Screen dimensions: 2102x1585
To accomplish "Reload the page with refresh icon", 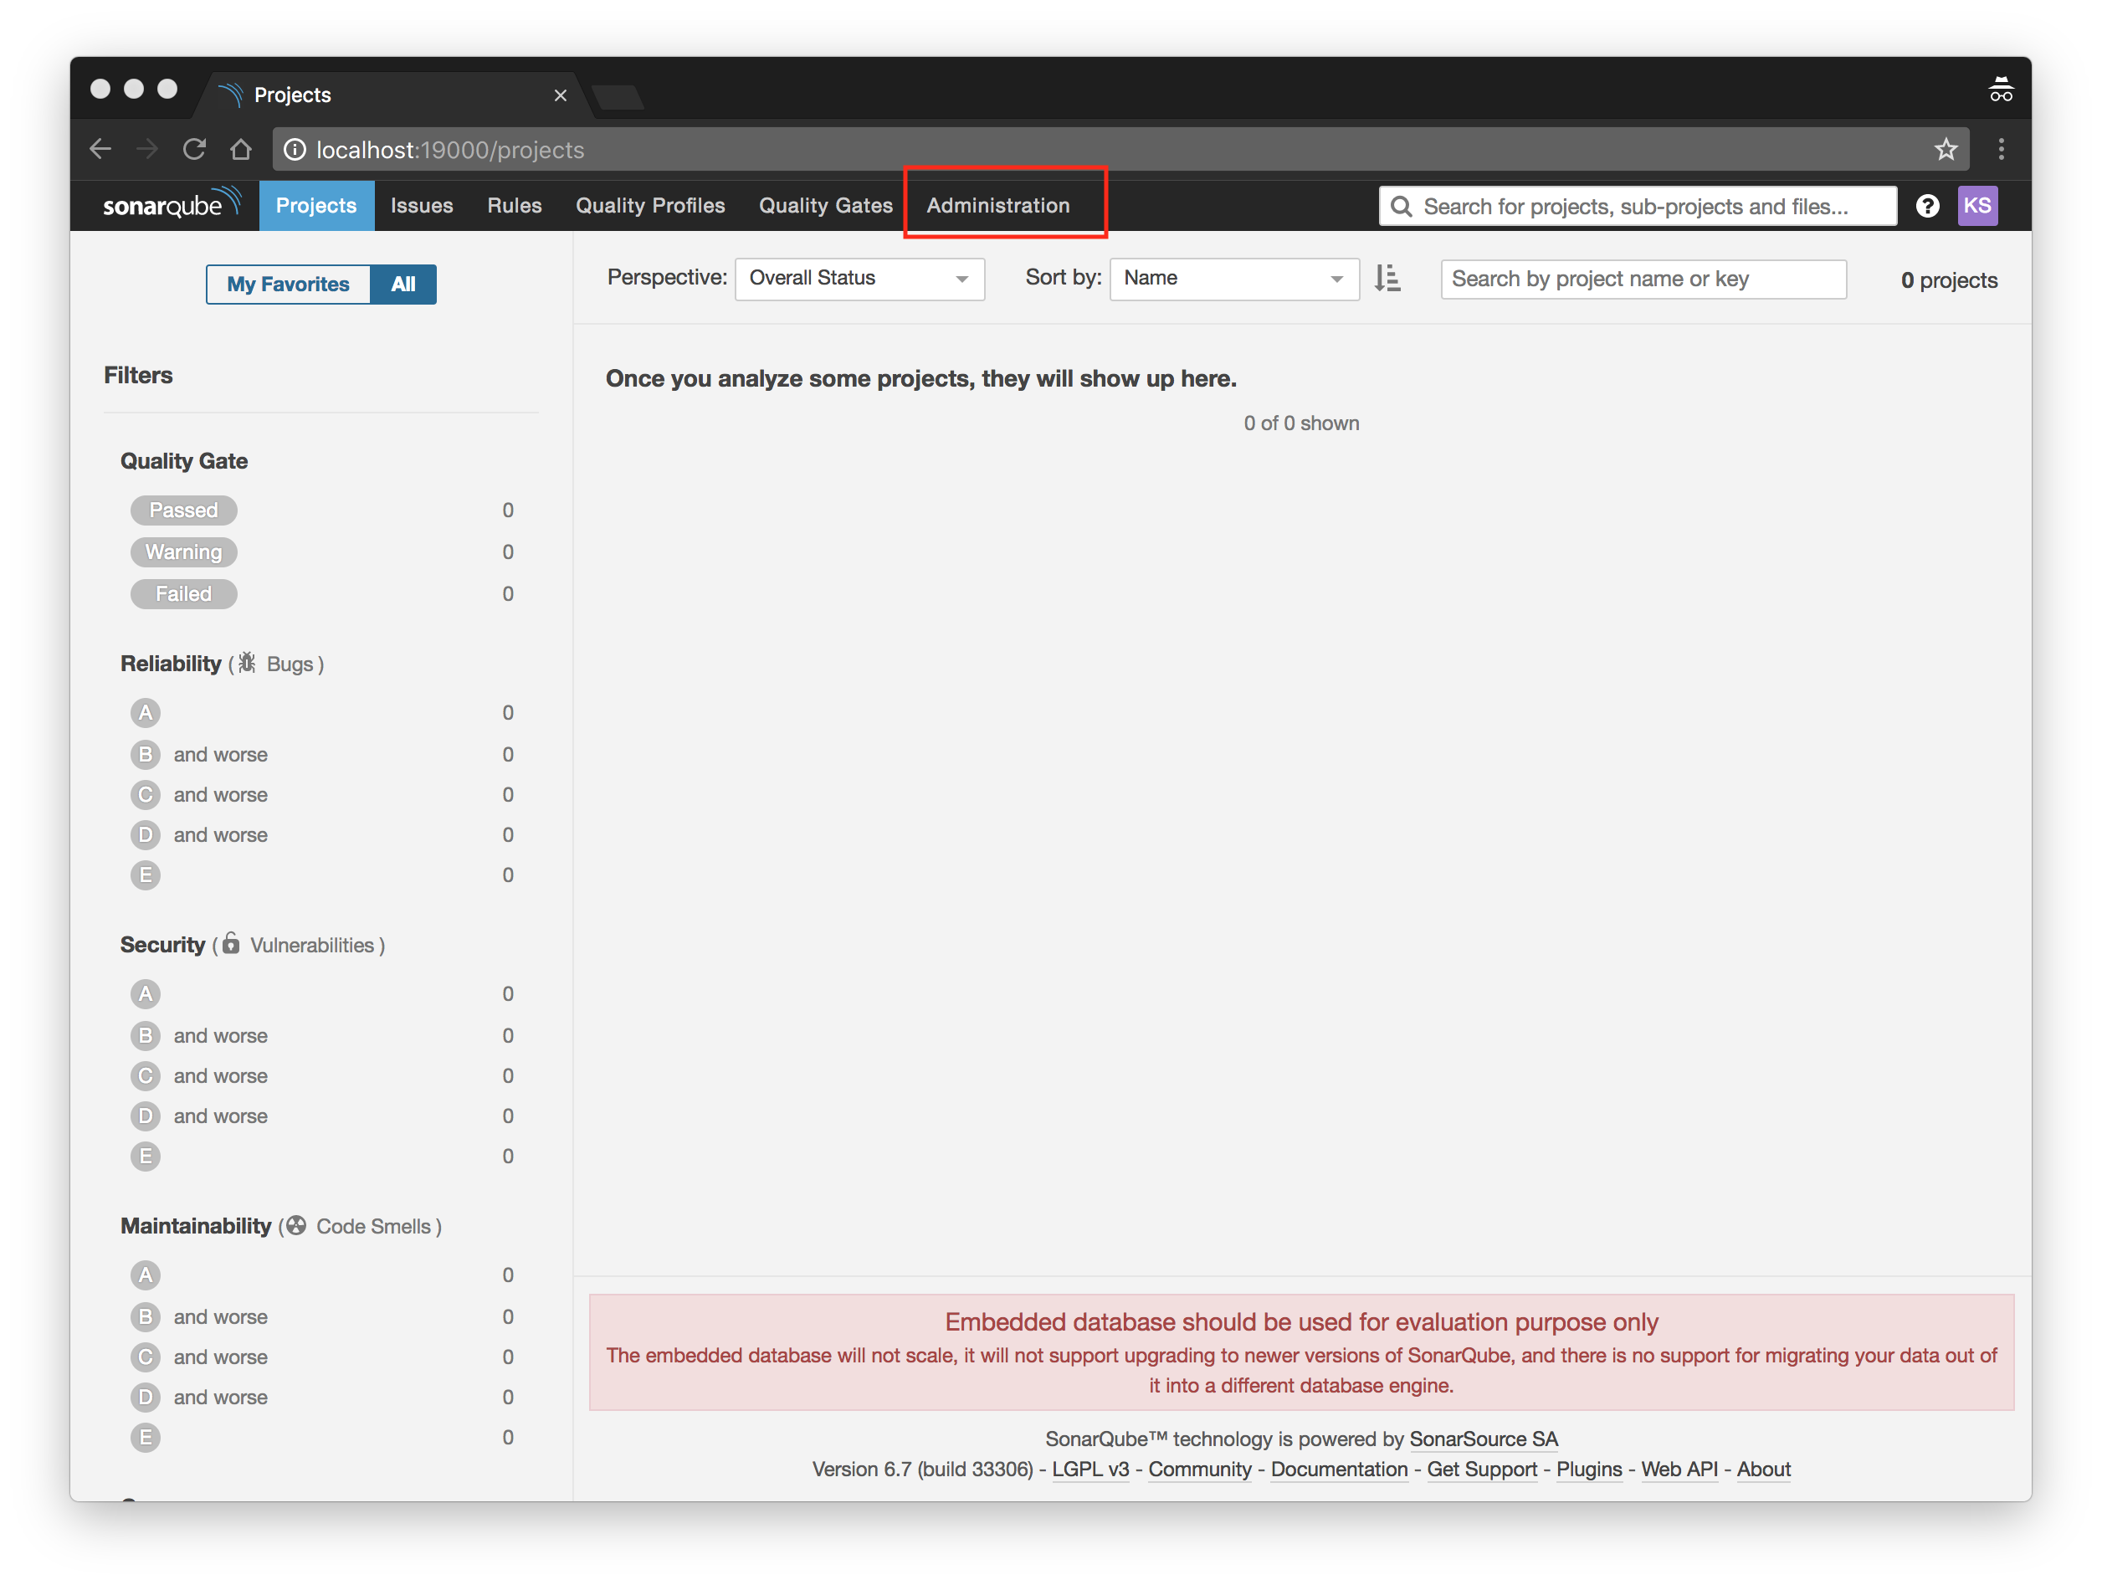I will point(194,149).
